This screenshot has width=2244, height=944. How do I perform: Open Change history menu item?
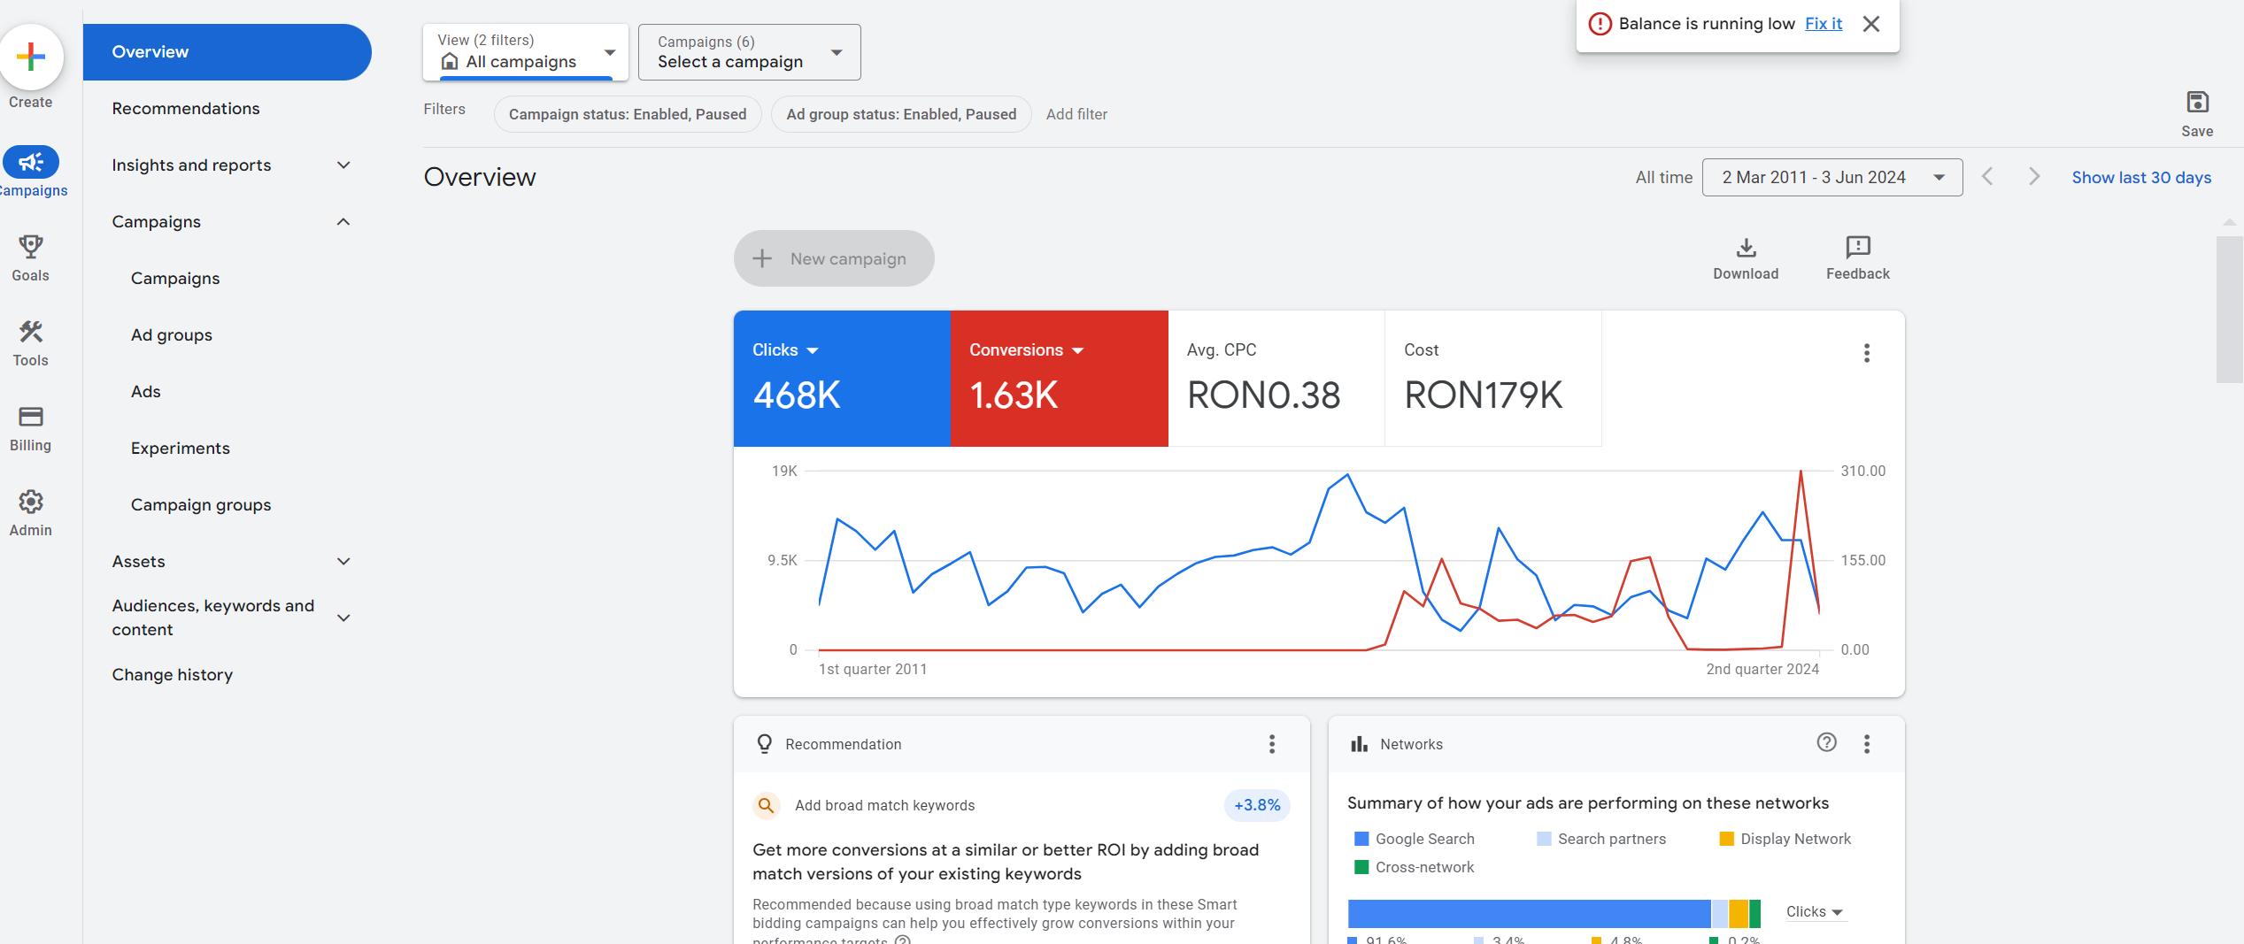tap(173, 675)
